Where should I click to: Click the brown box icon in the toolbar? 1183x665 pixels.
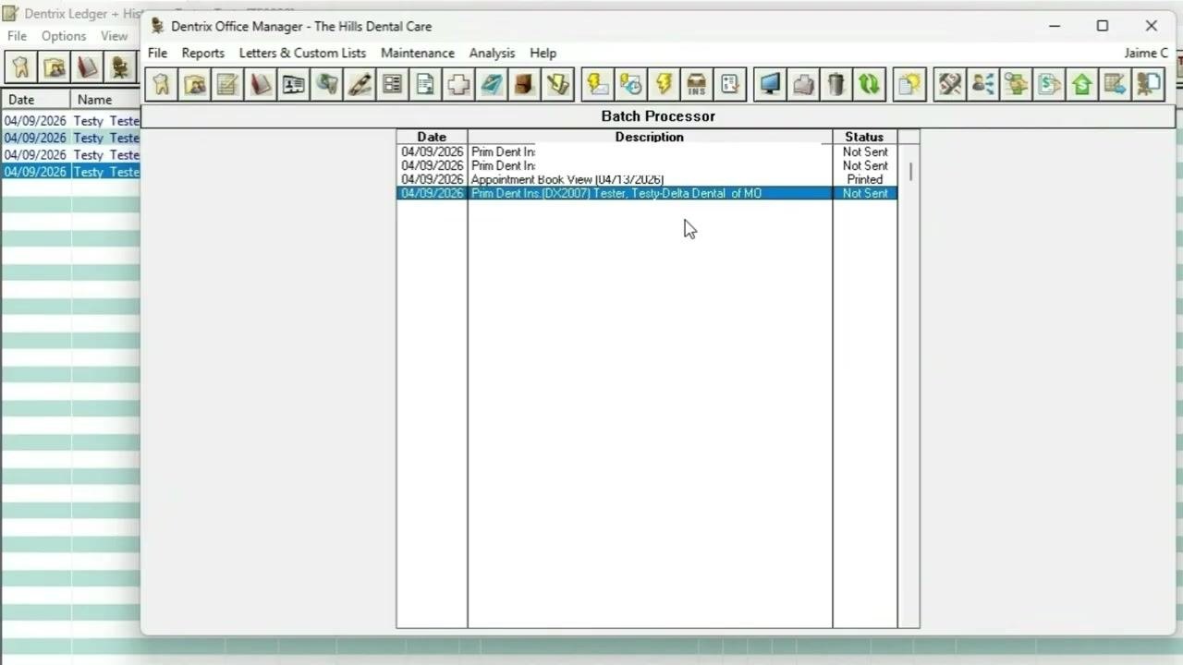tap(524, 85)
